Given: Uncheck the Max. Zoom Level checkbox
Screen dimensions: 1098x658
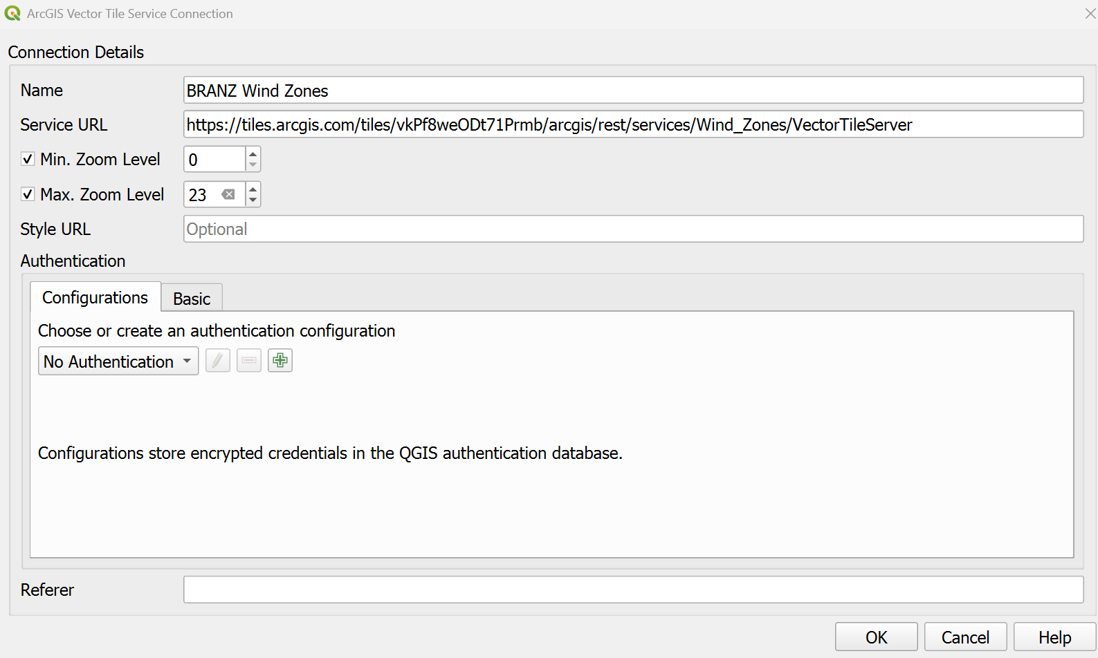Looking at the screenshot, I should pyautogui.click(x=28, y=195).
